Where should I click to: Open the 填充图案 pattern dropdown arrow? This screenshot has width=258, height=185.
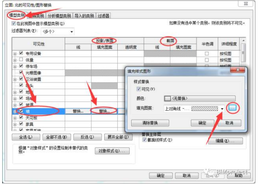click(x=222, y=109)
